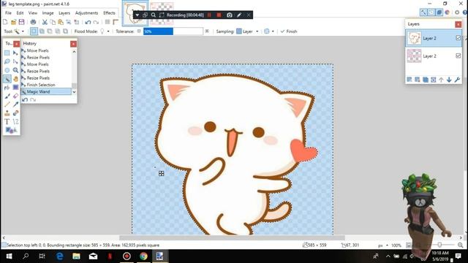The image size is (468, 263).
Task: Choose Replace selection mode button
Action: click(34, 31)
